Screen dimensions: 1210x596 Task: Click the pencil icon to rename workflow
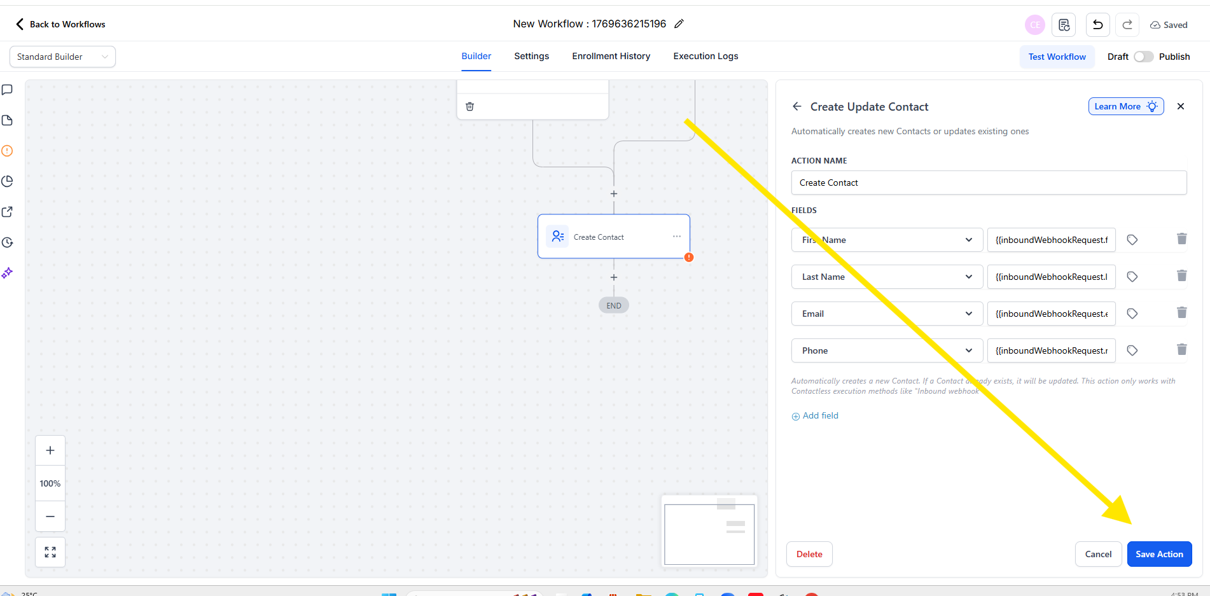click(x=679, y=24)
